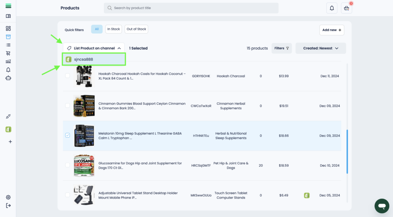Screen dimensions: 393x217
Task: Click the Shopify icon in sidebar
Action: pos(8,130)
